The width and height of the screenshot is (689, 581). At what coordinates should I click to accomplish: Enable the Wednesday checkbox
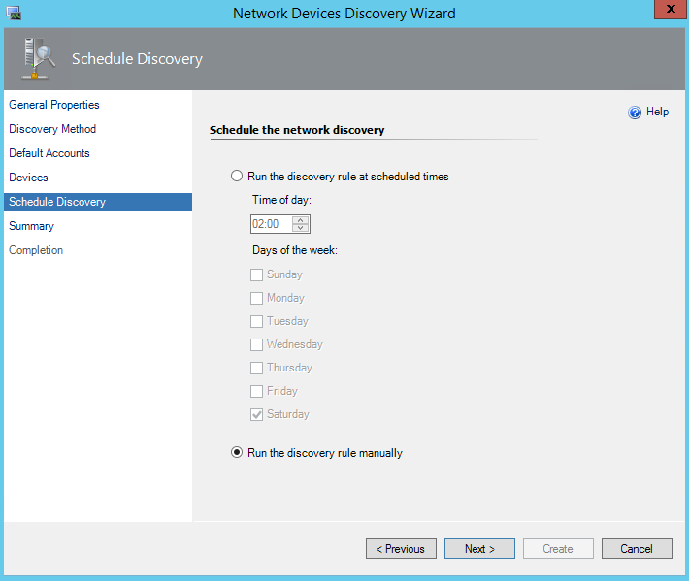(257, 344)
